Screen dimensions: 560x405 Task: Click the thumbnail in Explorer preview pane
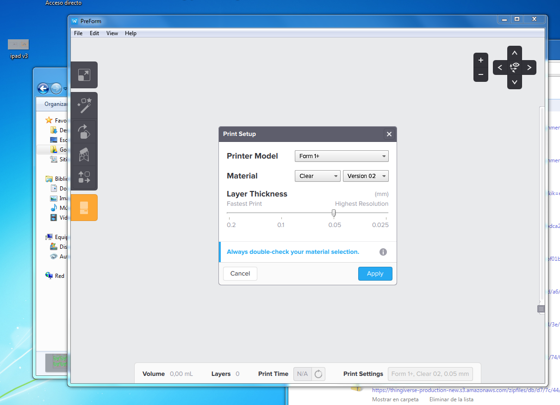56,362
